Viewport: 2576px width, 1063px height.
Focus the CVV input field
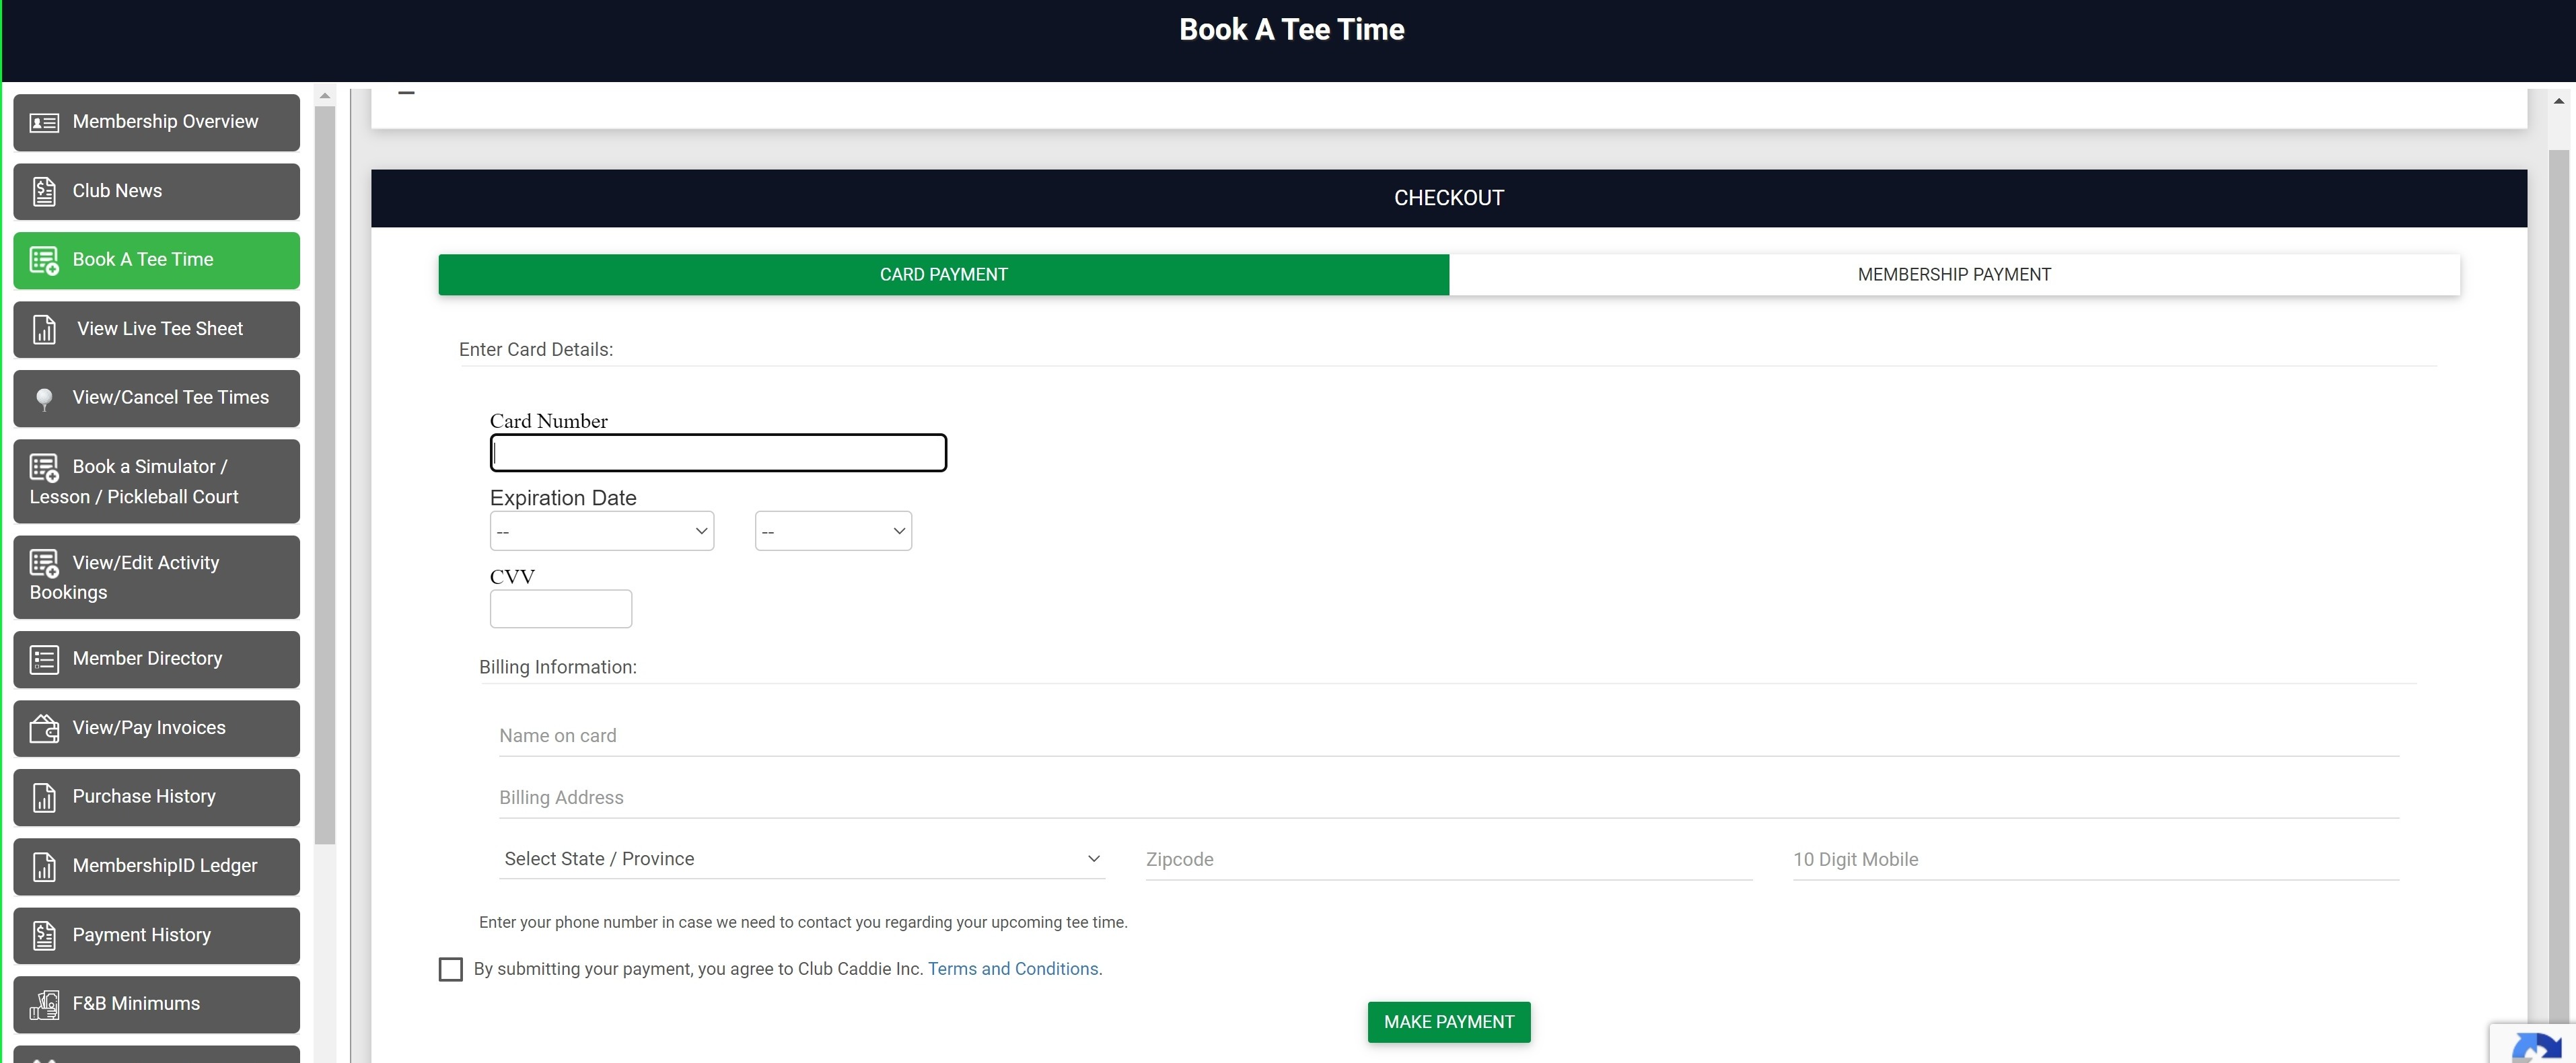560,609
